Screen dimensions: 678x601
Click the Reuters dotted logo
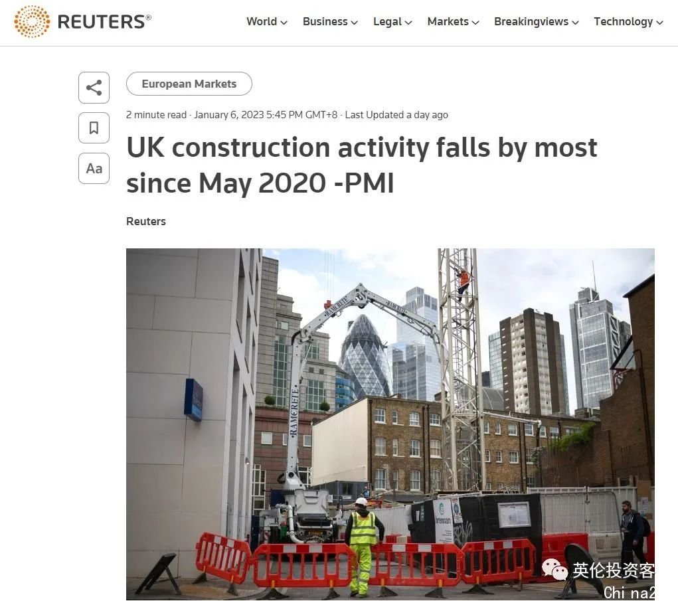coord(32,21)
